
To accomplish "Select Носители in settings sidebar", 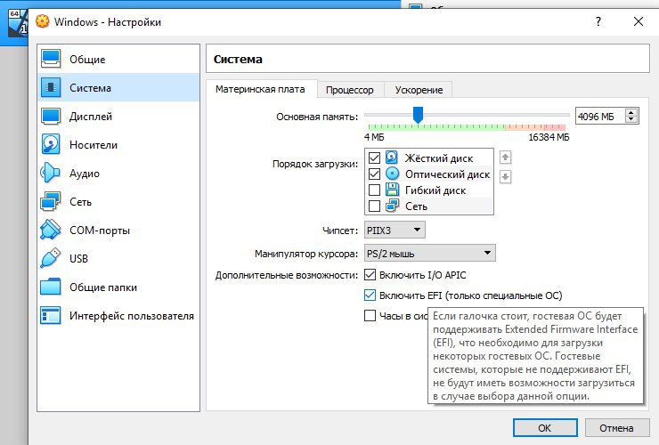I will tap(118, 144).
